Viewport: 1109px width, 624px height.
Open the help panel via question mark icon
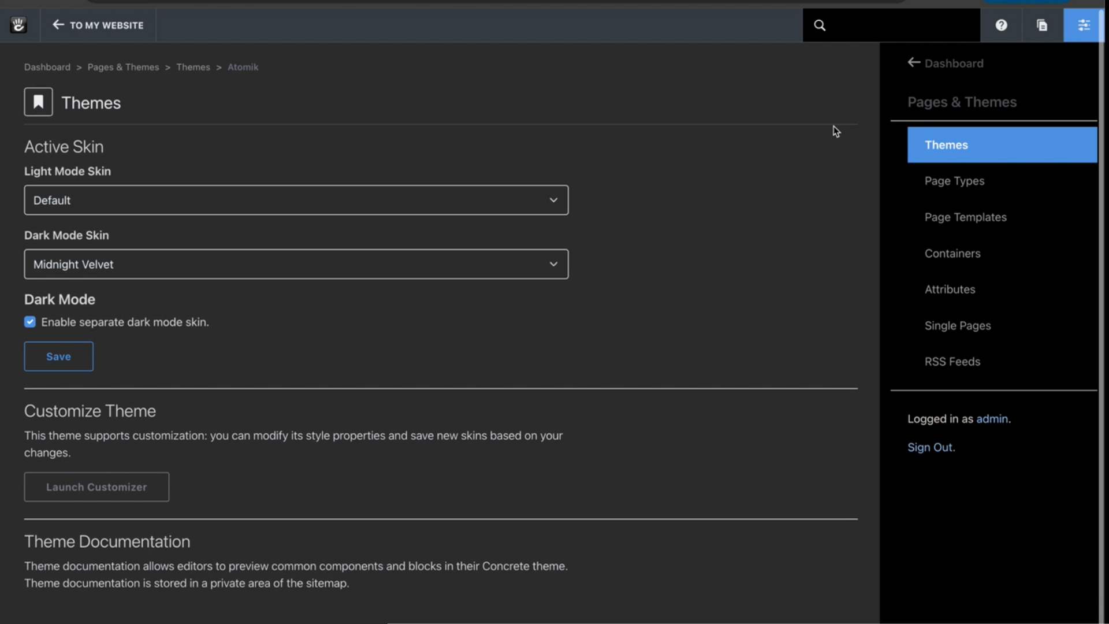[1001, 25]
